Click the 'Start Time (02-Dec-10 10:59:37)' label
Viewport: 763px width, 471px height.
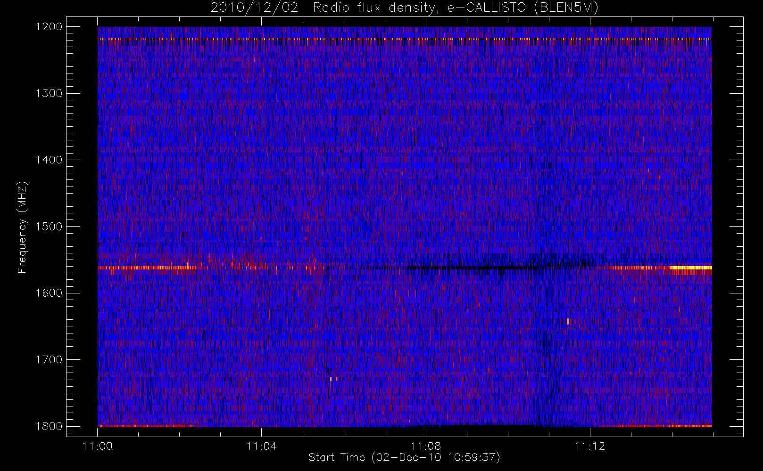[x=404, y=457]
